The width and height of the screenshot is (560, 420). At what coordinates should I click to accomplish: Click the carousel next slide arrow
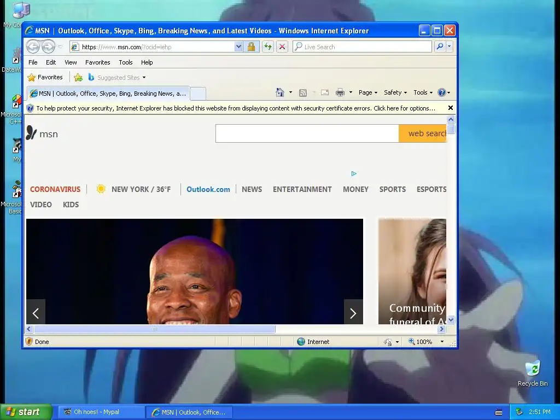click(x=353, y=313)
